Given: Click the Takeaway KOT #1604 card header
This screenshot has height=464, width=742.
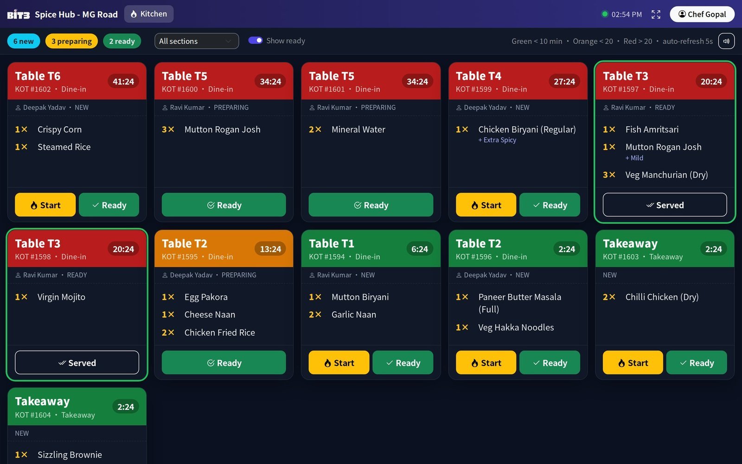Looking at the screenshot, I should [77, 407].
